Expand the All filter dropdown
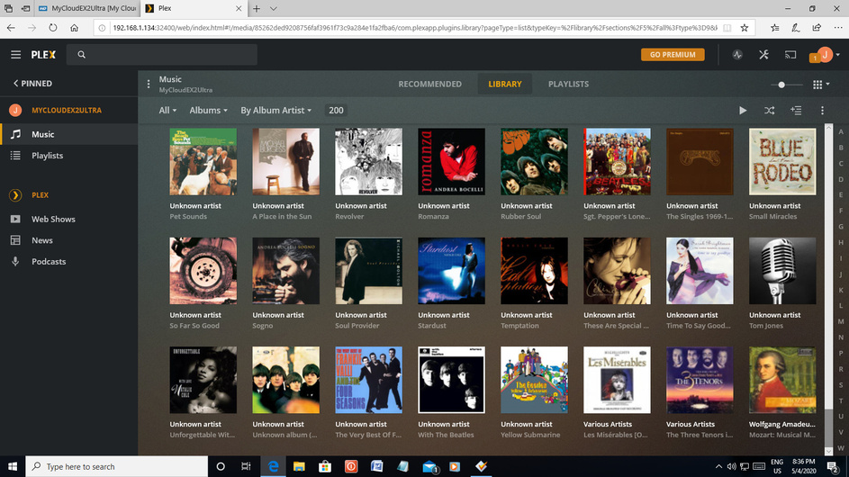 tap(167, 111)
